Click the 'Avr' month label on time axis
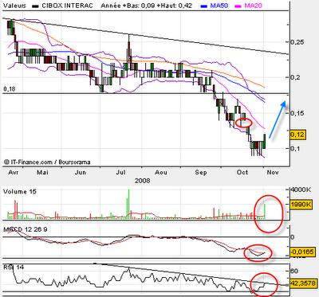The image size is (319, 297). tap(14, 172)
